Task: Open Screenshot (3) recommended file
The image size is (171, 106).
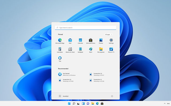Action: 97,74
